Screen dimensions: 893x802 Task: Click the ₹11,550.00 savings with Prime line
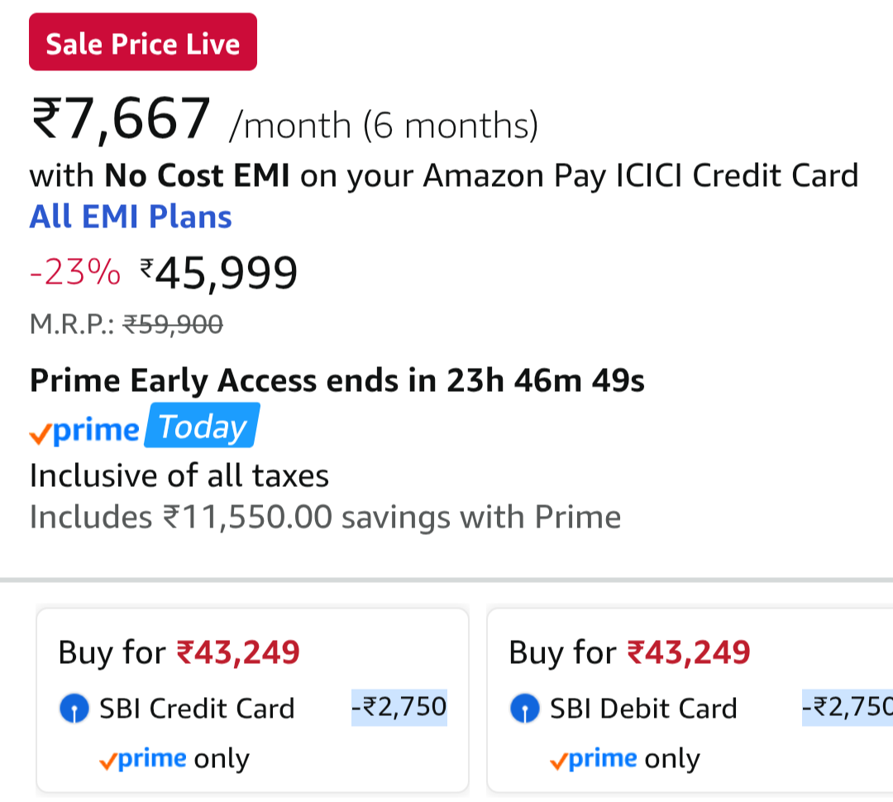click(325, 518)
